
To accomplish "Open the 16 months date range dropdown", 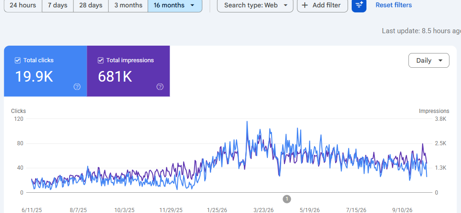I will click(x=175, y=5).
